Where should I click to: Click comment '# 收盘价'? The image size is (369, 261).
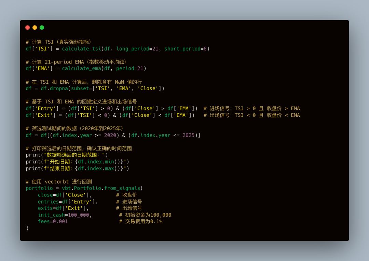point(127,195)
